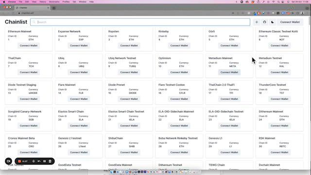Click the Genesis L1 testnet title

(x=70, y=138)
